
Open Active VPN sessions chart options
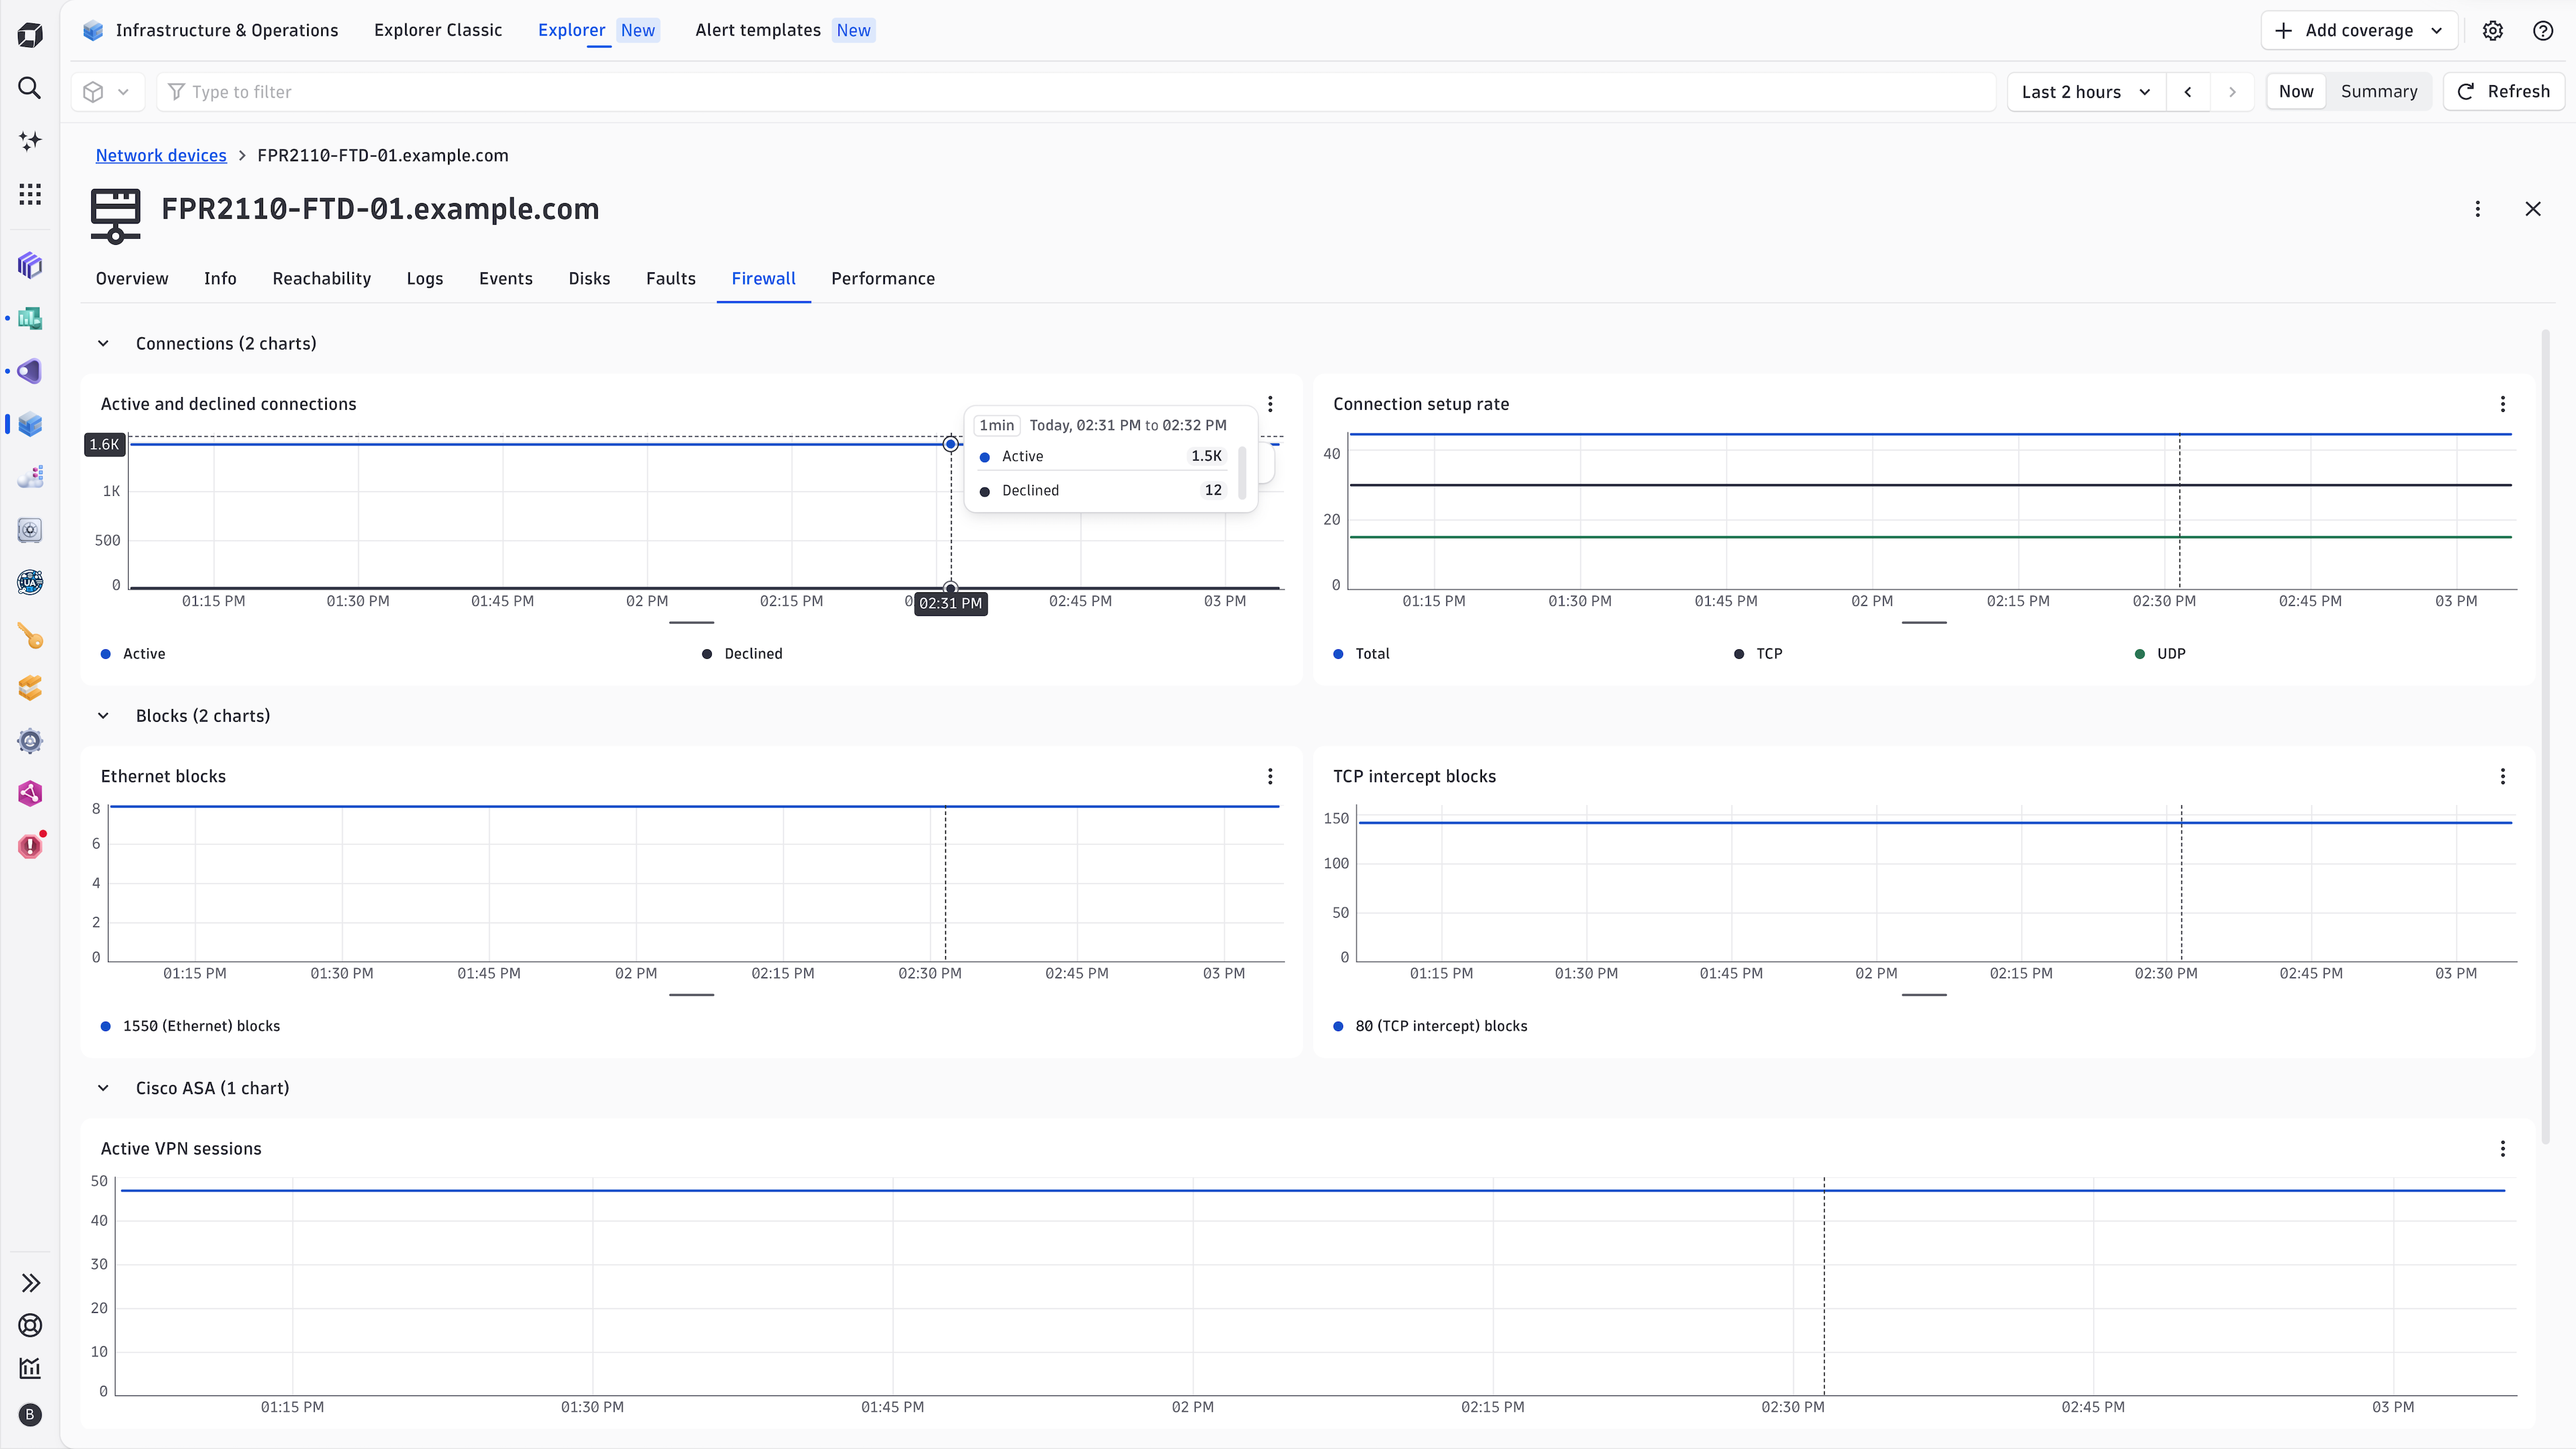tap(2503, 1149)
